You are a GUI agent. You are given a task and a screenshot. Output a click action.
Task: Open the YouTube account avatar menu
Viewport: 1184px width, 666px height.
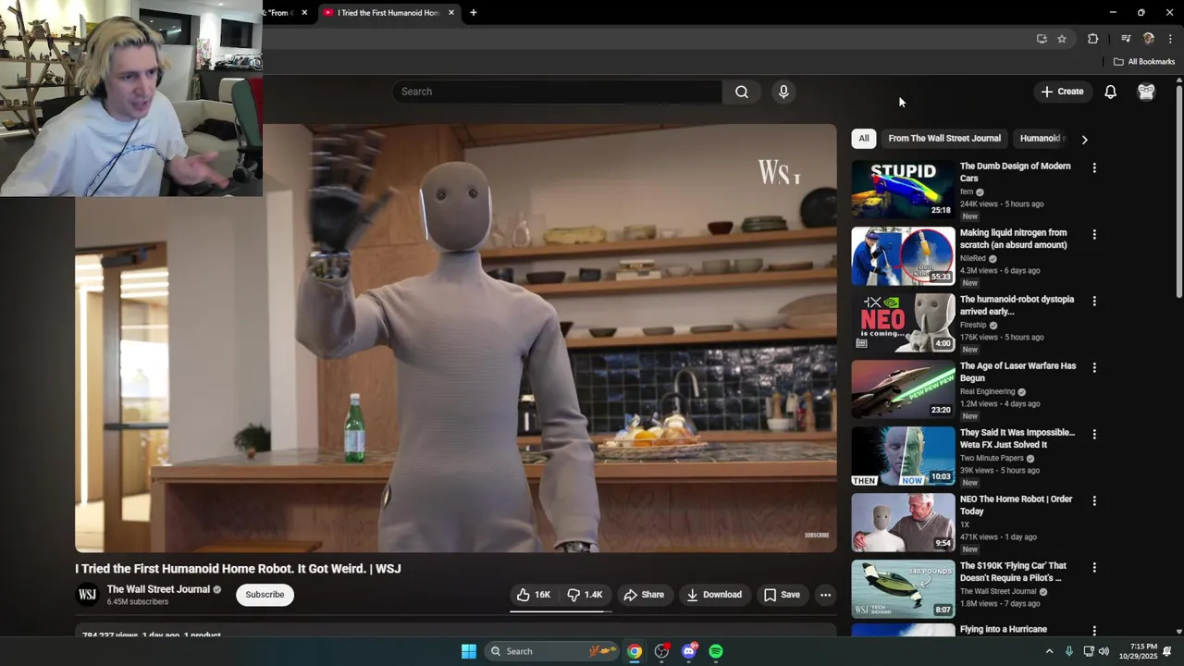coord(1146,92)
